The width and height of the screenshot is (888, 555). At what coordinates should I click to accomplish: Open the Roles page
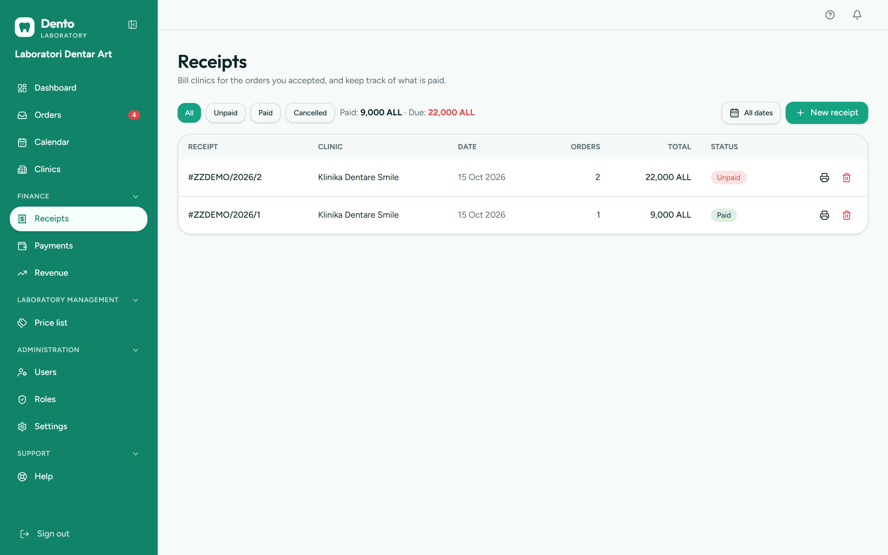[79, 399]
